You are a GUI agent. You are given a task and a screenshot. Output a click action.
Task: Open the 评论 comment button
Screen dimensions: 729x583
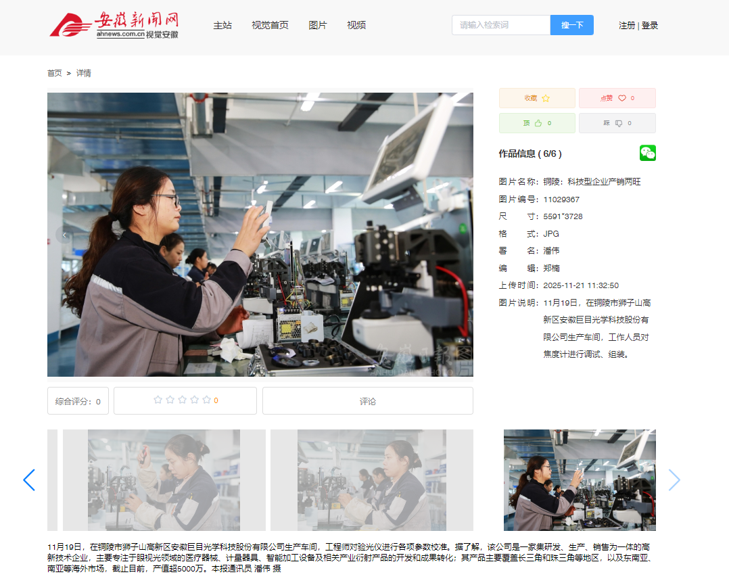[x=367, y=401]
